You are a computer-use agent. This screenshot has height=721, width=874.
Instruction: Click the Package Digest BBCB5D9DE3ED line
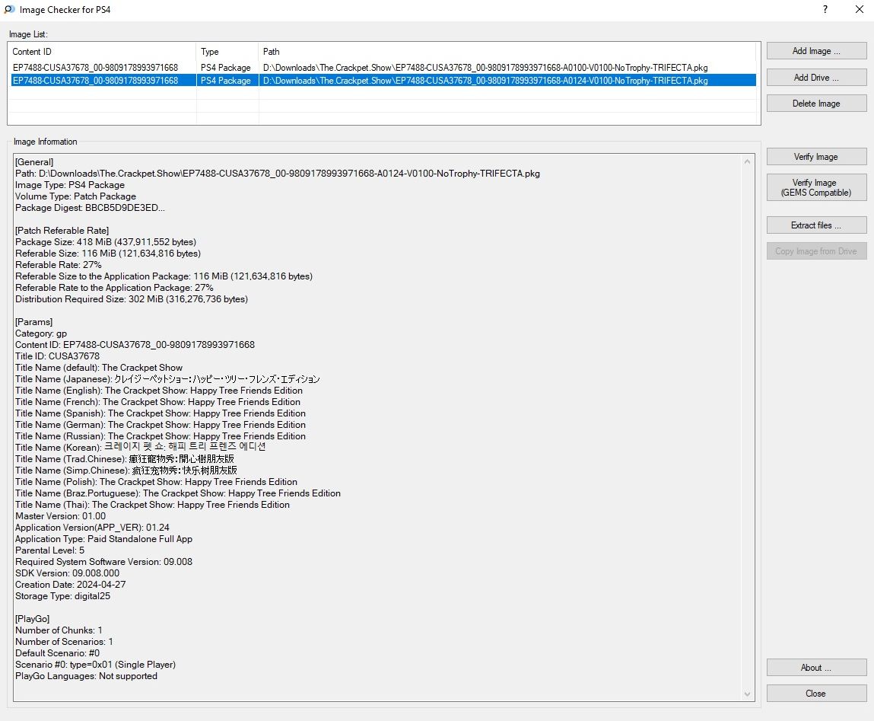click(x=90, y=208)
